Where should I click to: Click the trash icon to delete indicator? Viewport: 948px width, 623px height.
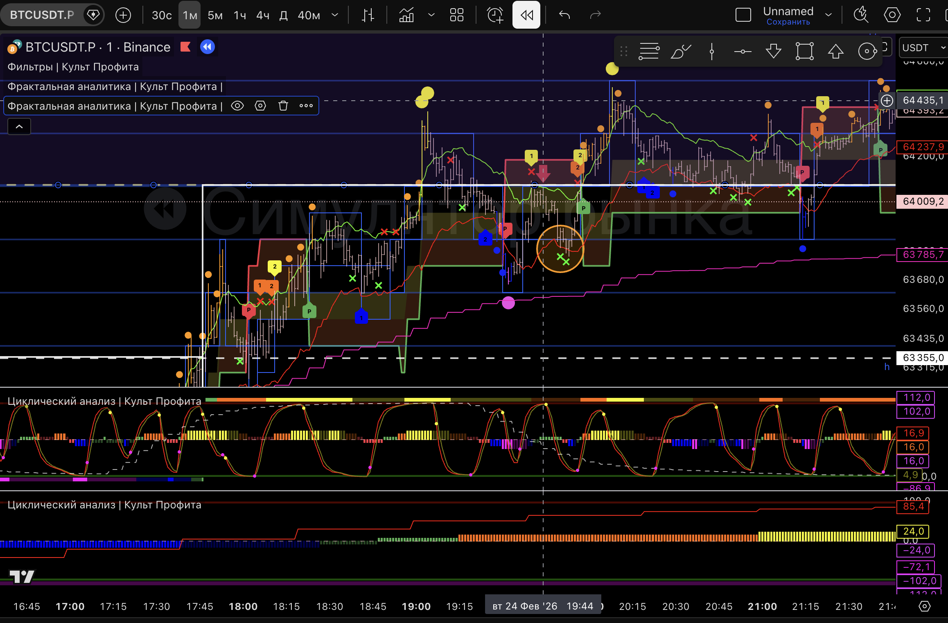(283, 106)
